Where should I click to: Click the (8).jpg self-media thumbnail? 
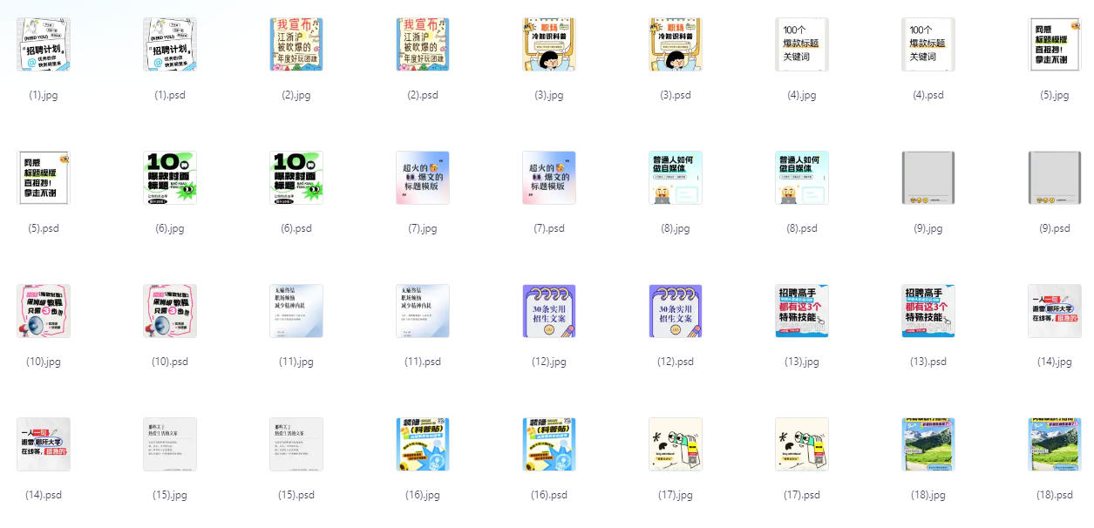click(x=676, y=178)
